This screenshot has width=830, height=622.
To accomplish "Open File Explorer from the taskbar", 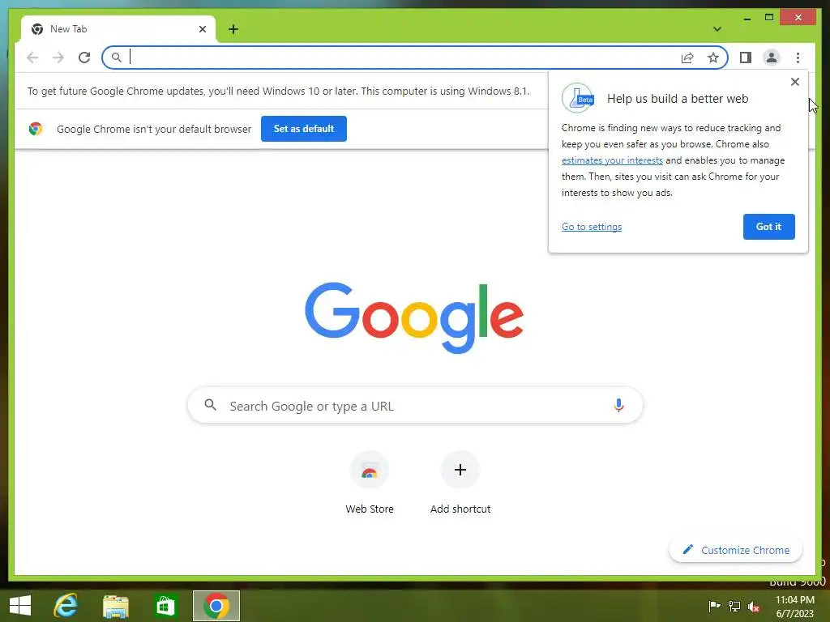I will [x=115, y=606].
